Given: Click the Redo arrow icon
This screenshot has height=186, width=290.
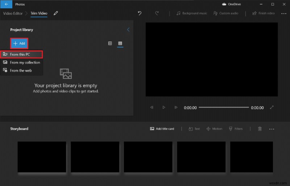Looking at the screenshot, I should pyautogui.click(x=157, y=13).
